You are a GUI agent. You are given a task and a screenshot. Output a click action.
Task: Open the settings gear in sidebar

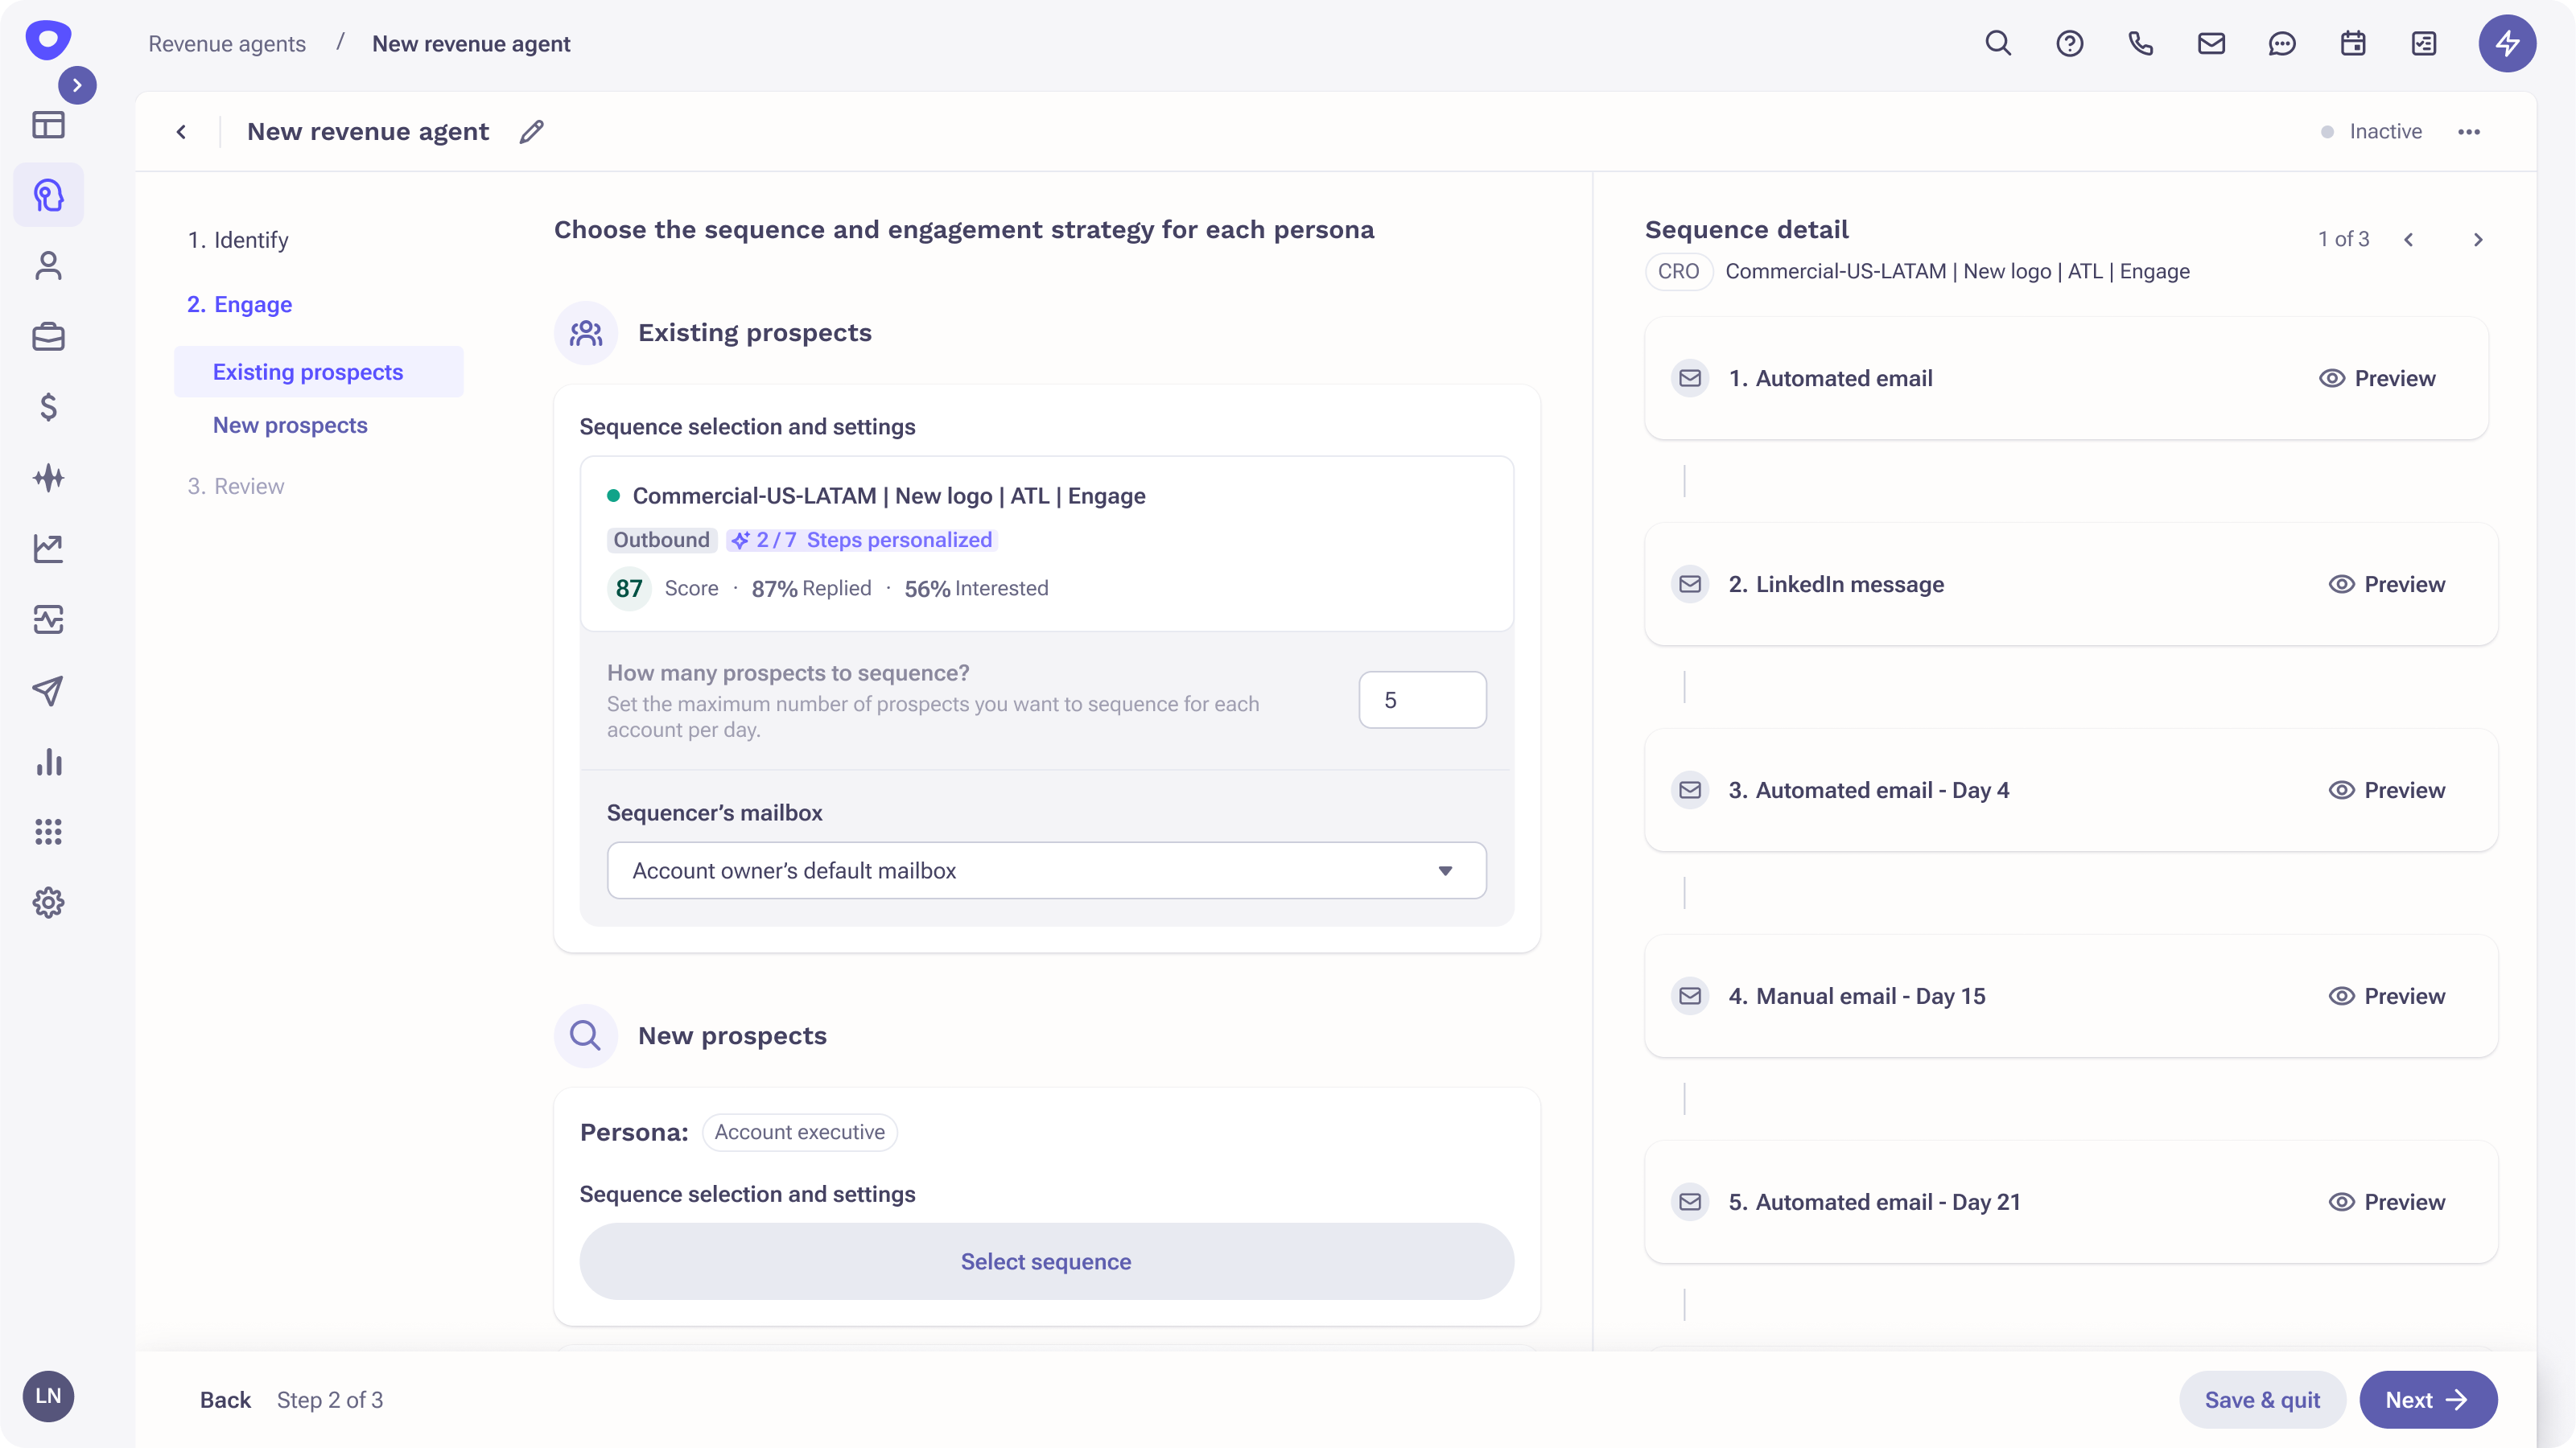pyautogui.click(x=48, y=903)
